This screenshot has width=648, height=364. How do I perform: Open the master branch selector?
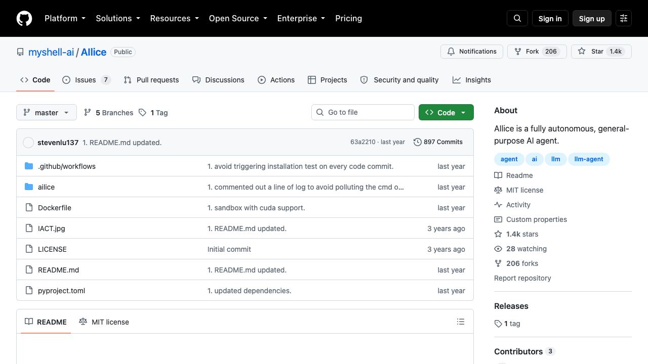click(x=47, y=112)
